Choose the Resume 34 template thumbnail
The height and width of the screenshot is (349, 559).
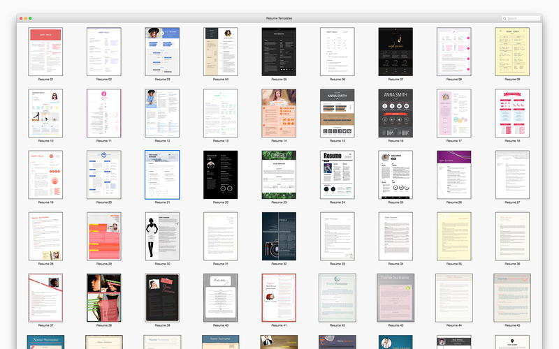(x=395, y=237)
